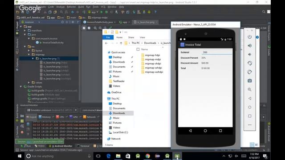
Task: Click the Windows Start button
Action: (x=20, y=156)
